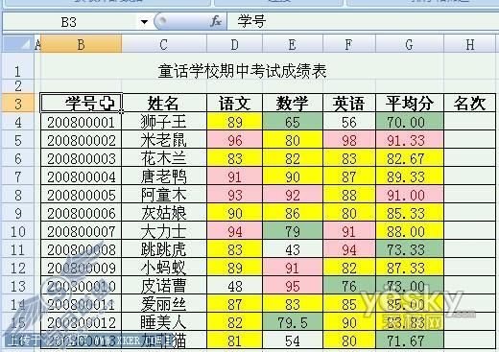Select cell with ID 200800001

(x=82, y=122)
